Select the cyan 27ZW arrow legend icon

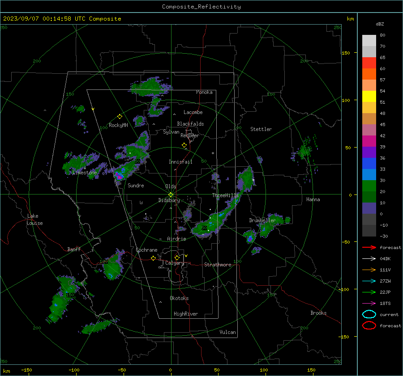(369, 281)
